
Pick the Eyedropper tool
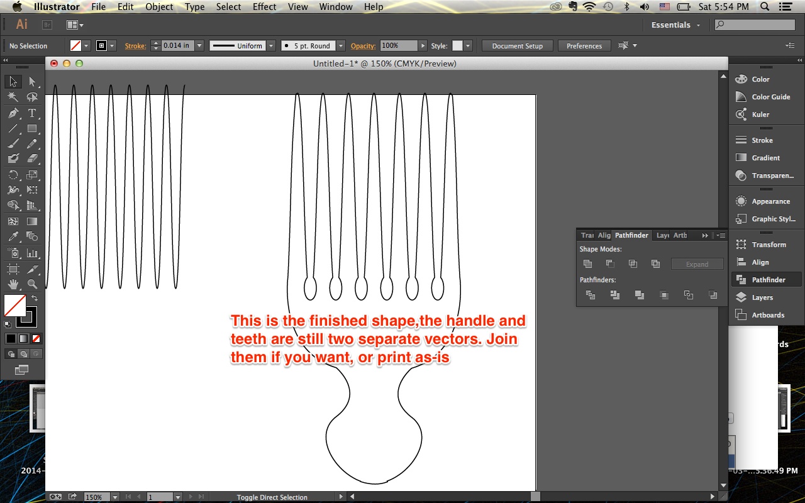[13, 235]
